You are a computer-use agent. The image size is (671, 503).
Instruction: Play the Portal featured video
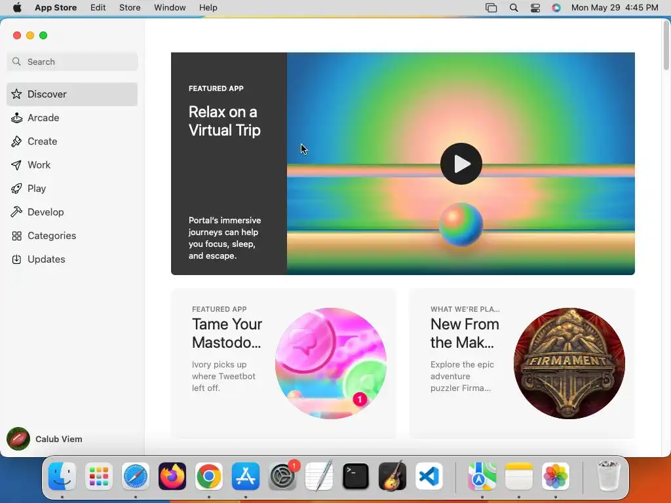pos(461,164)
